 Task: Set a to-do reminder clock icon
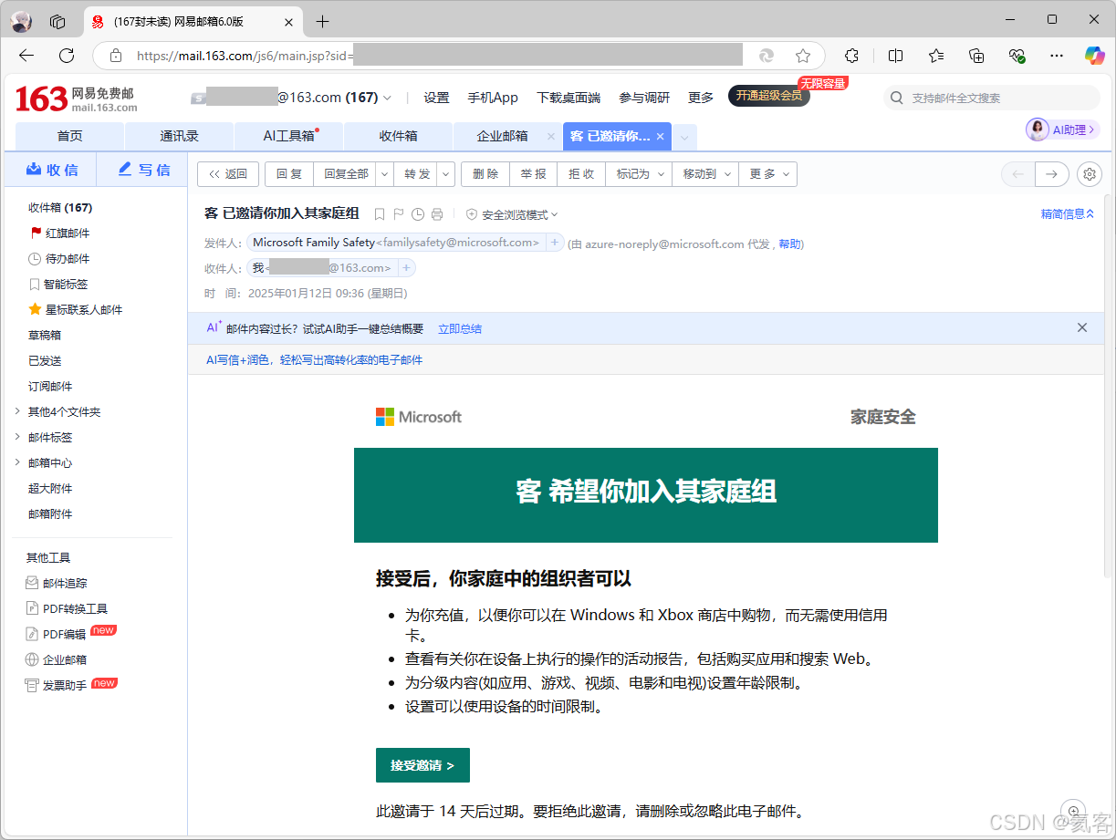418,214
